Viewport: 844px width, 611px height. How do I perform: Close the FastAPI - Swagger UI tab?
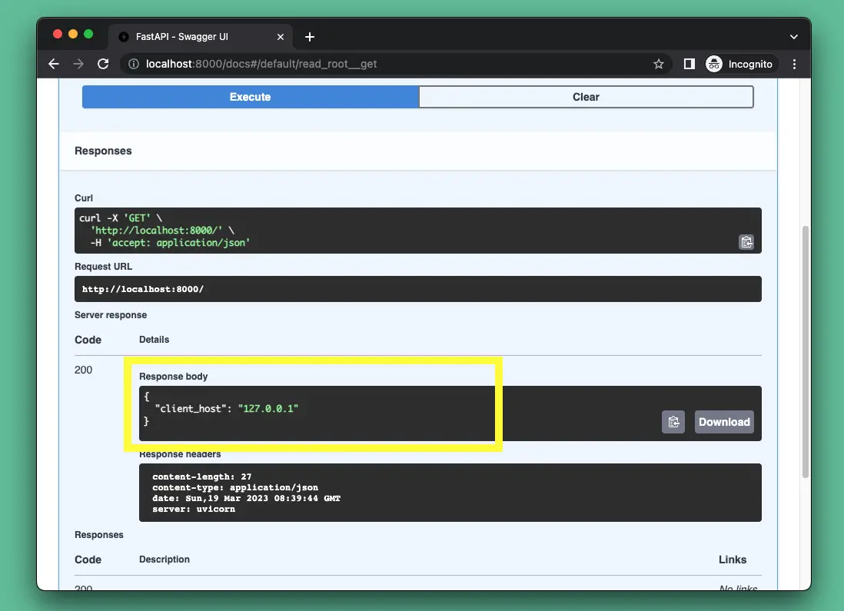click(281, 37)
